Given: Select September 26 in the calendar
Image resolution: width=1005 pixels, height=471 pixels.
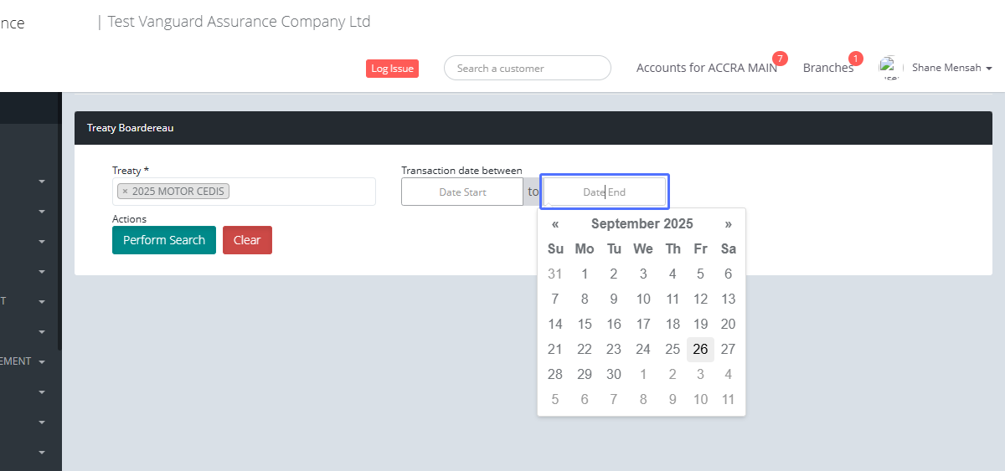Looking at the screenshot, I should tap(700, 350).
